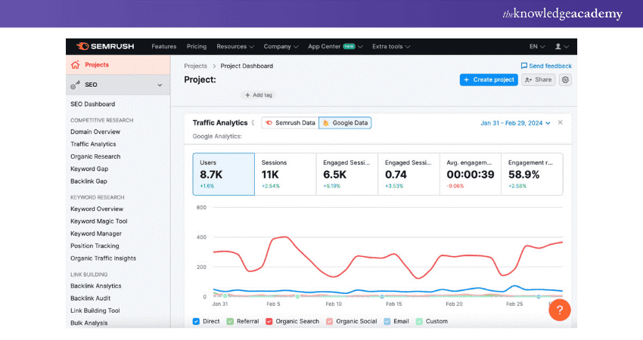Toggle the Organic Search series checkbox
The width and height of the screenshot is (643, 340).
pos(269,321)
